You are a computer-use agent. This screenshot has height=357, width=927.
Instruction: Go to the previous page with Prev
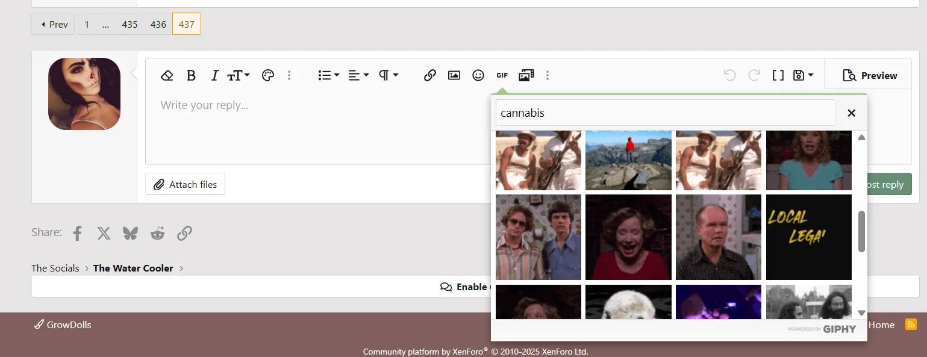coord(54,24)
